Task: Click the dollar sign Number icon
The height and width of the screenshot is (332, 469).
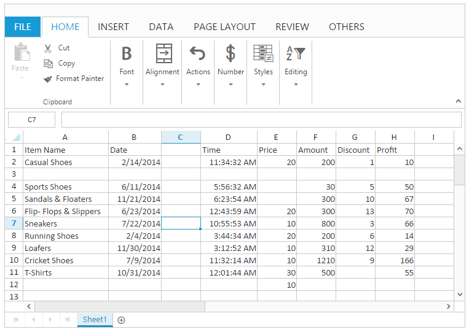Action: click(x=231, y=54)
